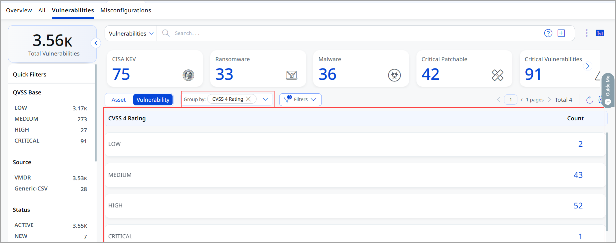
Task: Switch to the Overview tab
Action: [x=19, y=10]
